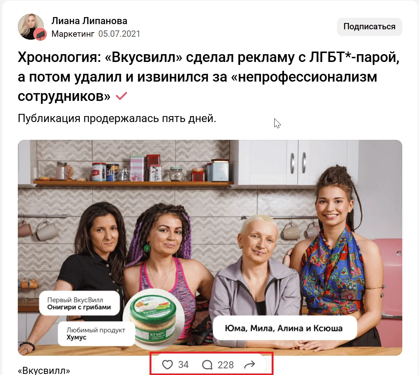Image resolution: width=419 pixels, height=375 pixels.
Task: Click the comment count 228
Action: [x=226, y=365]
